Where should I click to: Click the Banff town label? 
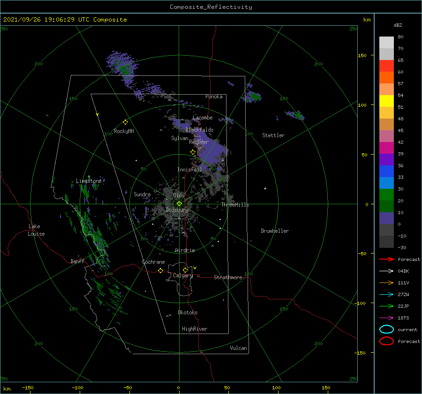tap(77, 261)
